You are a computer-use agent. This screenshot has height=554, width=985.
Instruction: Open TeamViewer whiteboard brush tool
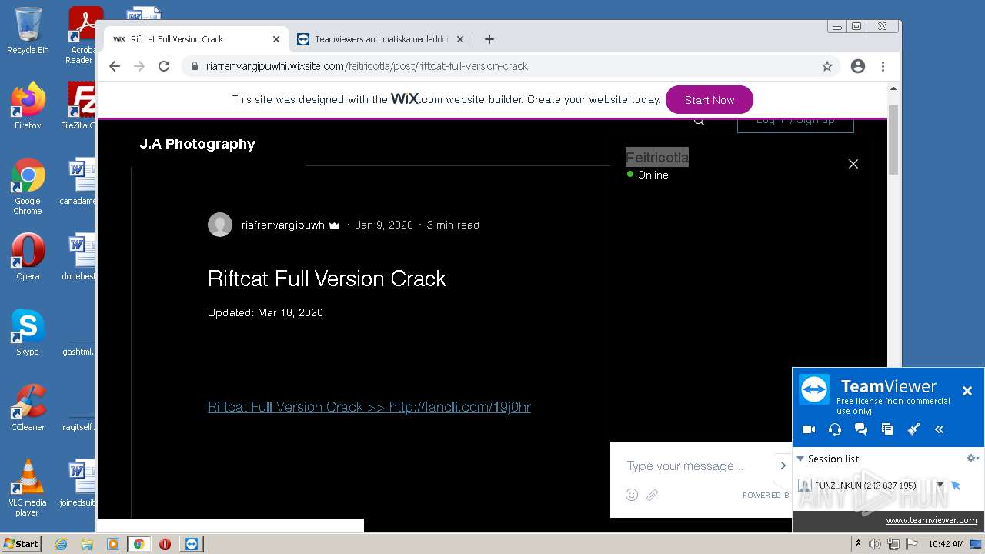click(913, 429)
